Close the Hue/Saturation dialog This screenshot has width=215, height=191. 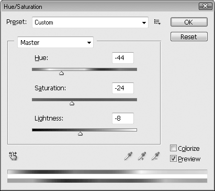pyautogui.click(x=206, y=6)
